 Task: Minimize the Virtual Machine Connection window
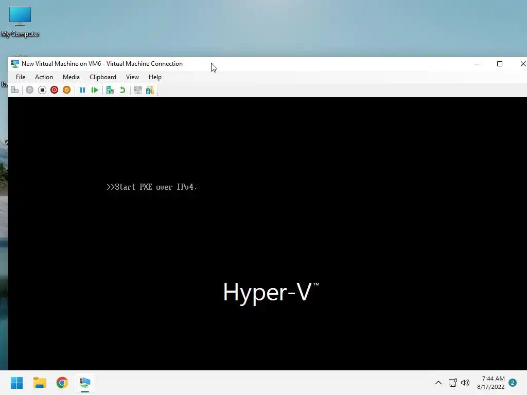coord(477,64)
